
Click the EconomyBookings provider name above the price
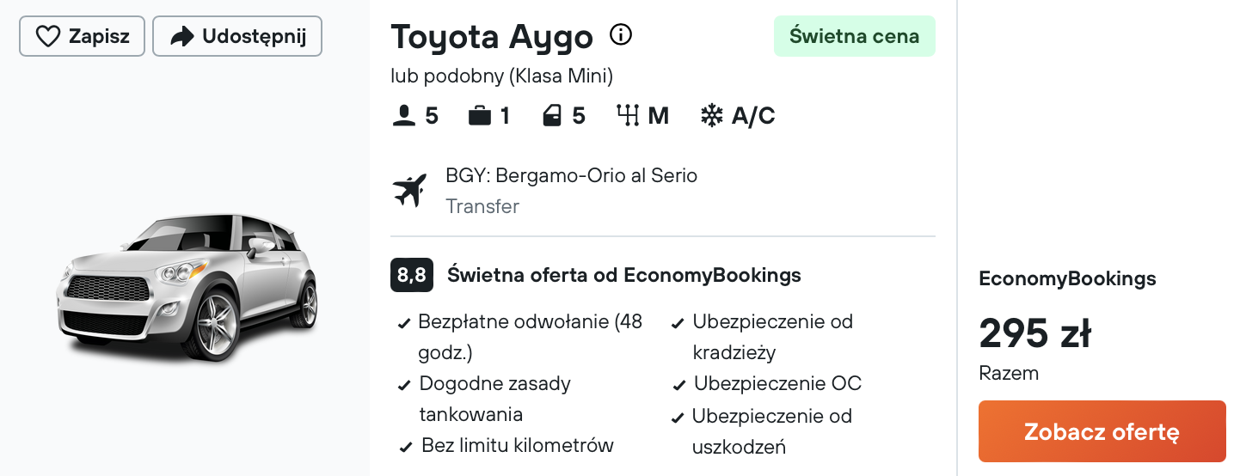point(1067,279)
